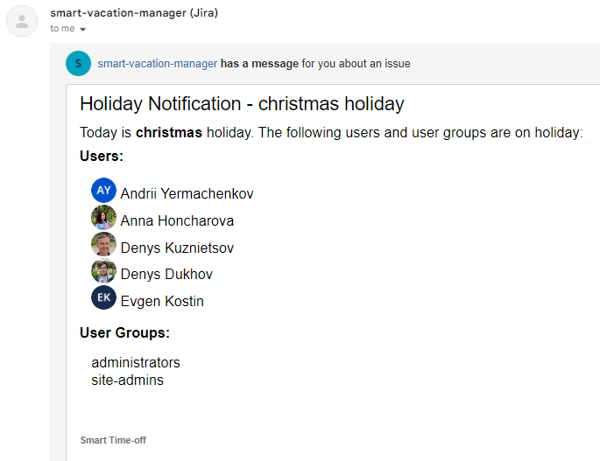
Task: Click the 'to me' recipient text
Action: tap(62, 29)
